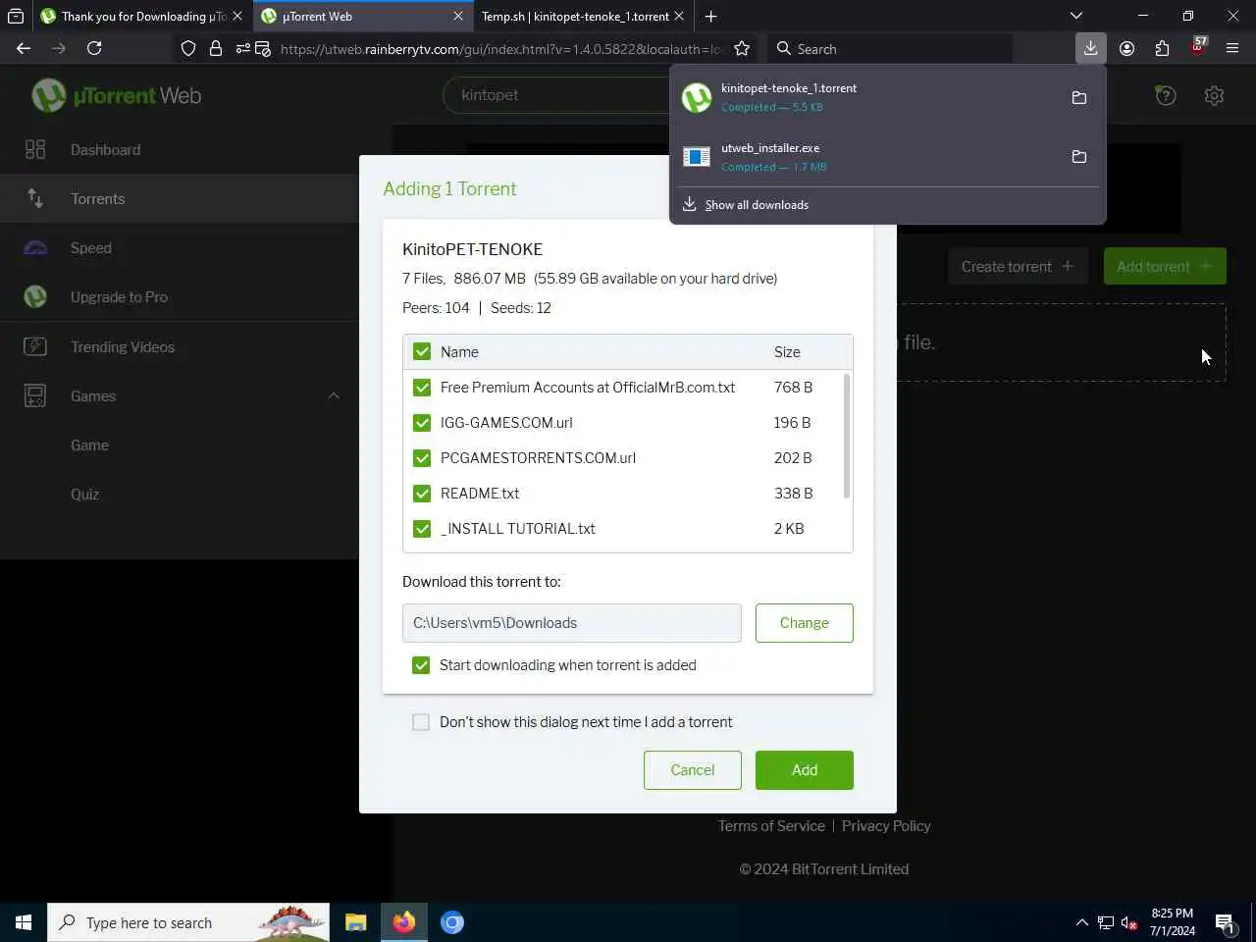This screenshot has width=1256, height=942.
Task: Close the Thank you for Downloading tab
Action: click(236, 16)
